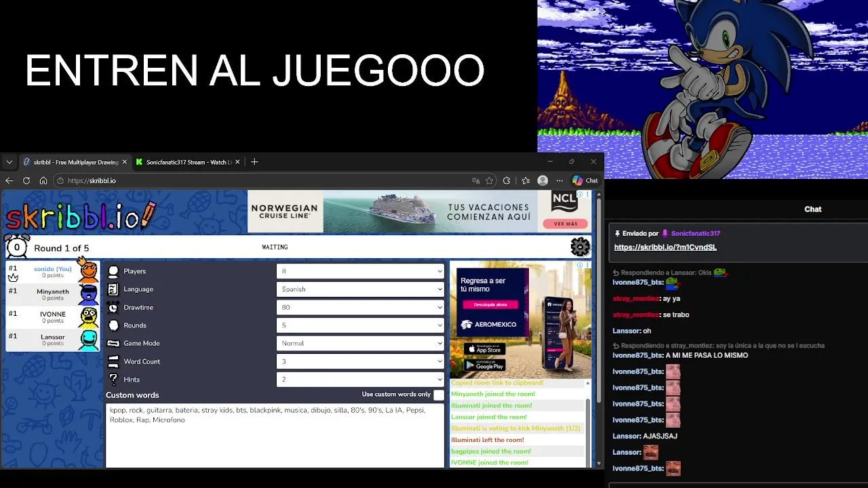Go to the browser home page
The image size is (868, 488).
point(43,181)
